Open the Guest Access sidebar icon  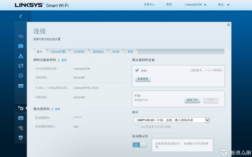[21, 46]
